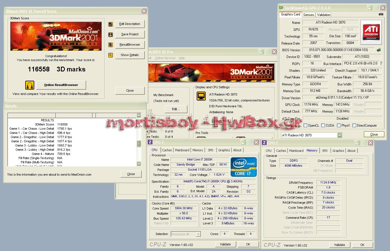
Task: Open the GPU-Z Sensors tab
Action: tap(309, 15)
